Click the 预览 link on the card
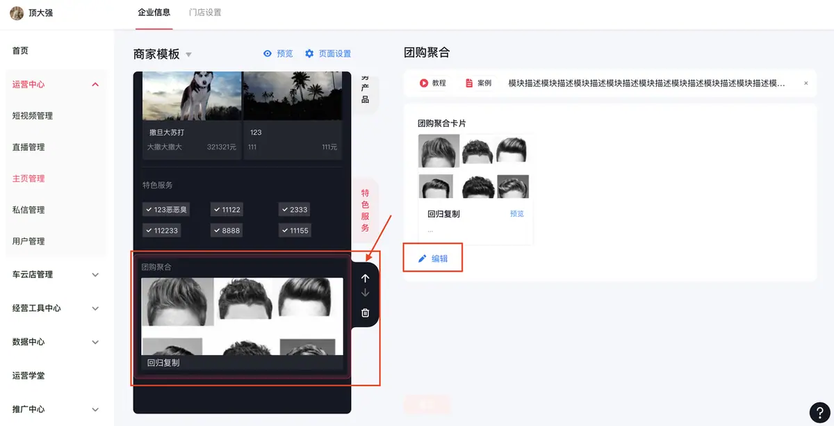The image size is (834, 426). pos(517,213)
